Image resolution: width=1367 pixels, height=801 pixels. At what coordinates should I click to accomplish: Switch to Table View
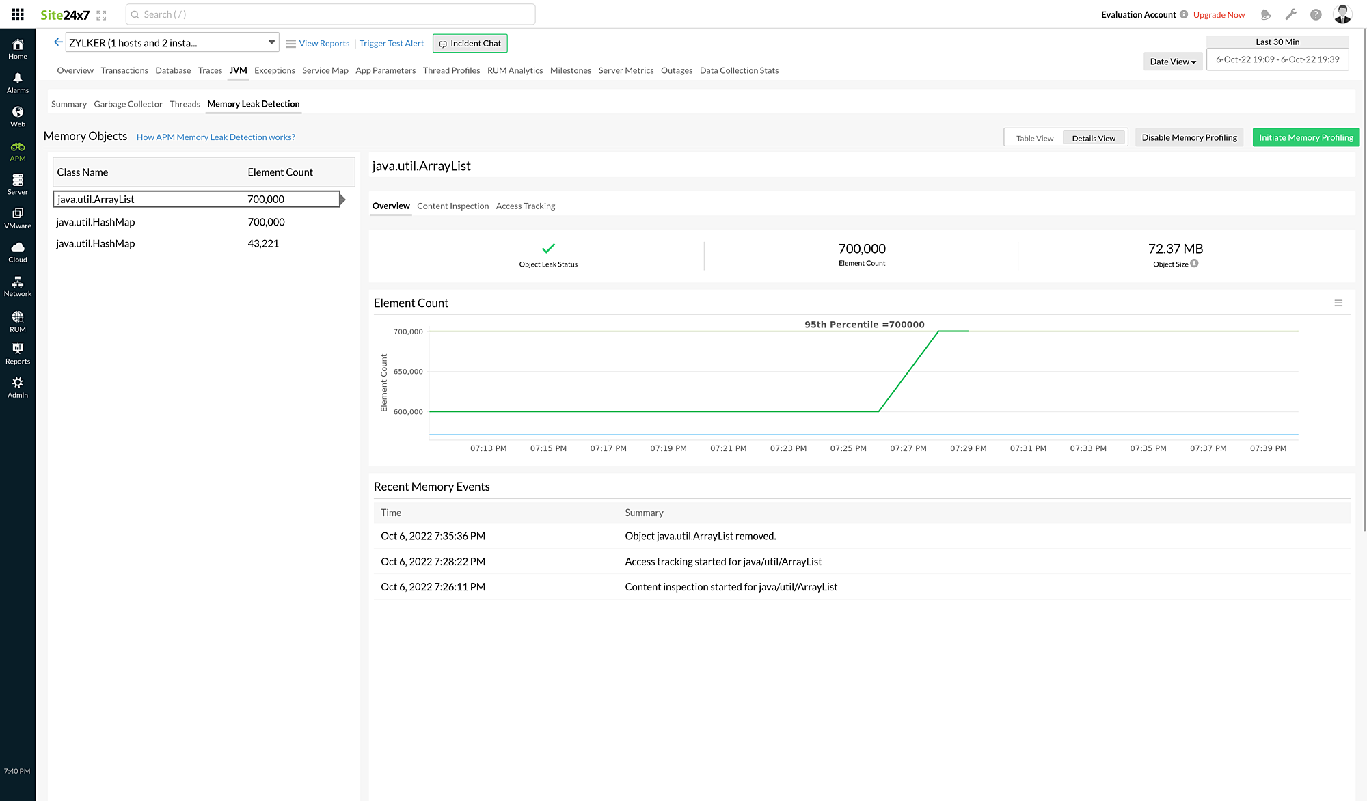click(1034, 137)
